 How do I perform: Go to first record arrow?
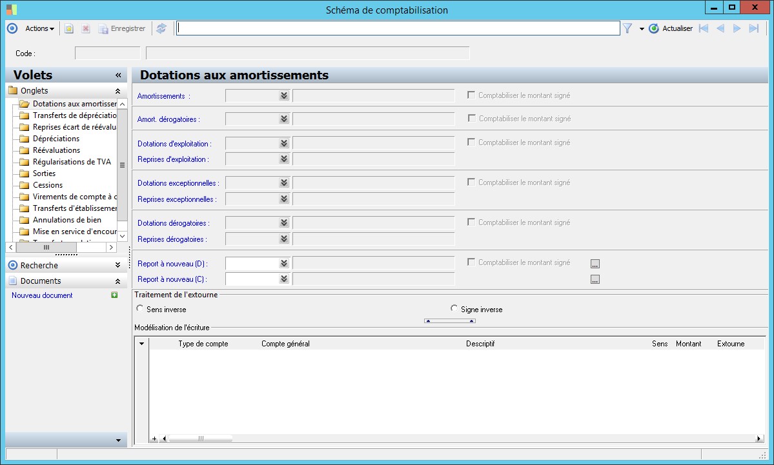click(x=704, y=28)
